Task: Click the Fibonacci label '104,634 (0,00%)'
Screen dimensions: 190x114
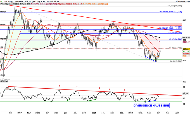Action: point(175,61)
